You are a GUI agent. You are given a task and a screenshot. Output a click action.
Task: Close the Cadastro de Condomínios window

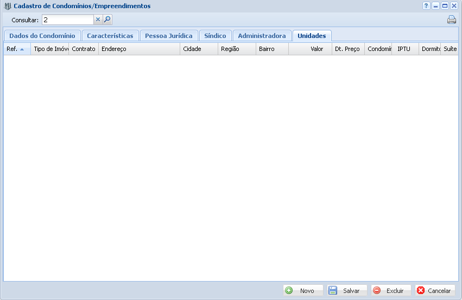[454, 6]
